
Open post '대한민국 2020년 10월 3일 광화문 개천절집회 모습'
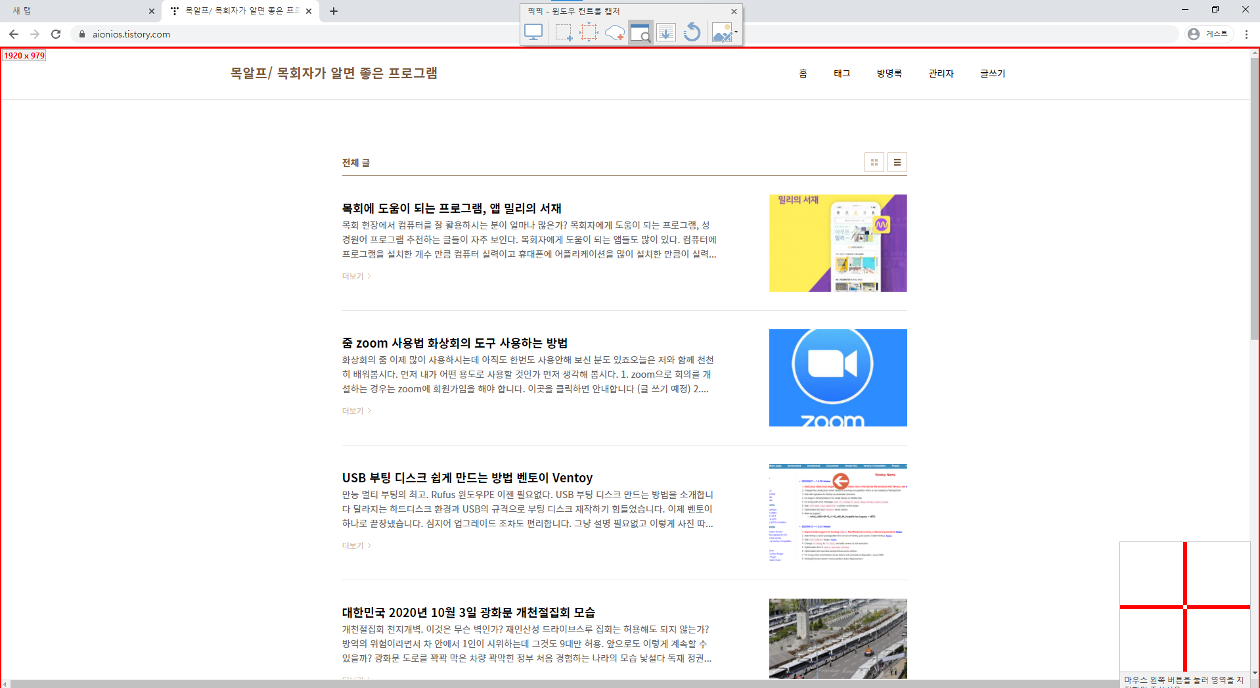[x=468, y=612]
